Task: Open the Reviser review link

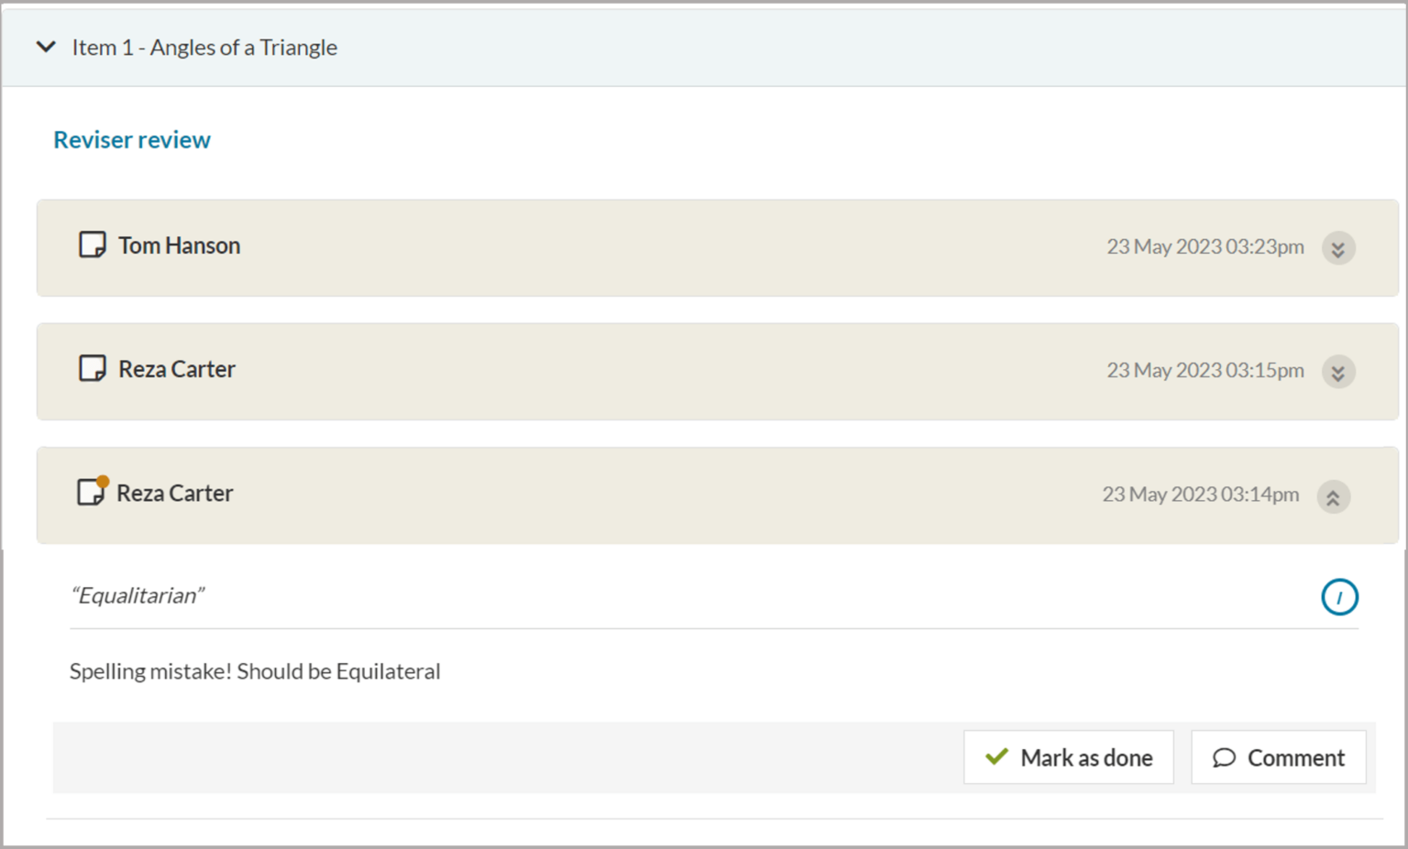Action: tap(131, 139)
